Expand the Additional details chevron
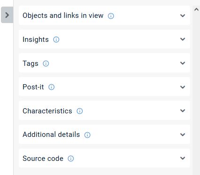This screenshot has height=175, width=200. (x=183, y=135)
